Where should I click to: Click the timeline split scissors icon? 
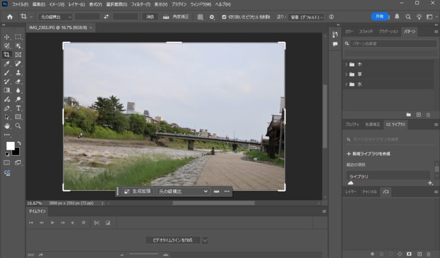(96, 223)
